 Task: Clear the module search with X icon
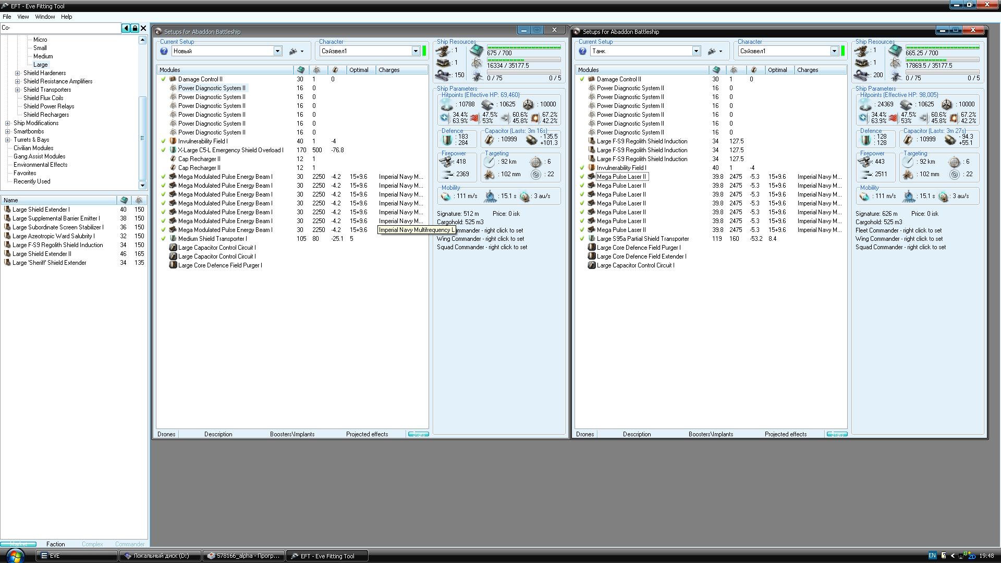point(144,28)
